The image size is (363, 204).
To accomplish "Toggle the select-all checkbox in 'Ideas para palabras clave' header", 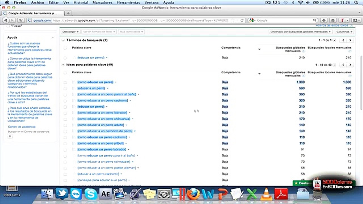I will 65,73.
